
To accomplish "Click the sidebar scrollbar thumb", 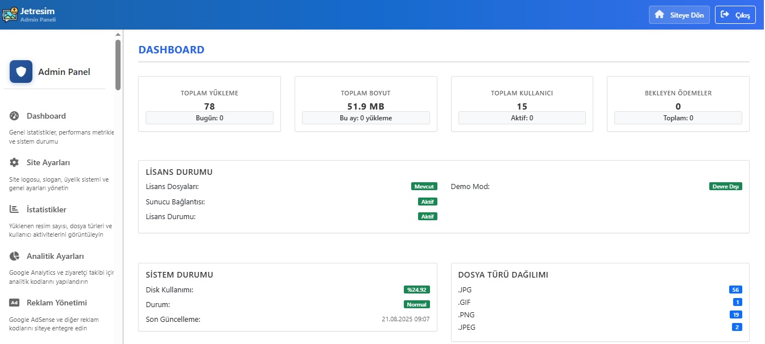I will pos(118,64).
